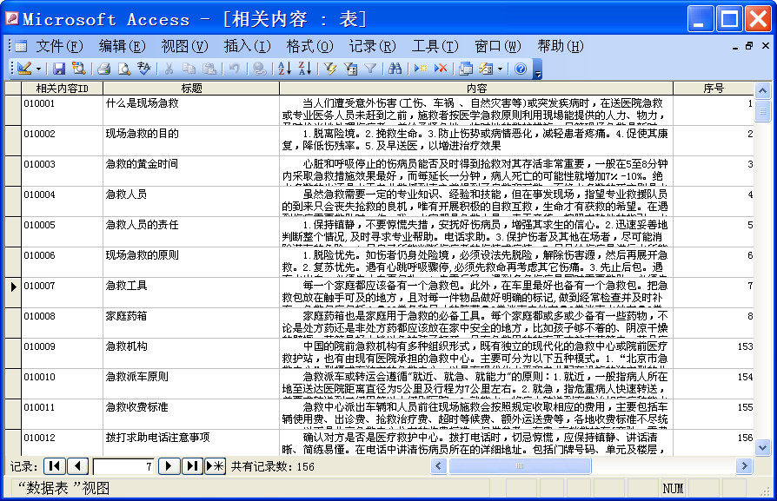Screen dimensions: 777x501
Task: Show the Database Window icon
Action: click(x=466, y=69)
